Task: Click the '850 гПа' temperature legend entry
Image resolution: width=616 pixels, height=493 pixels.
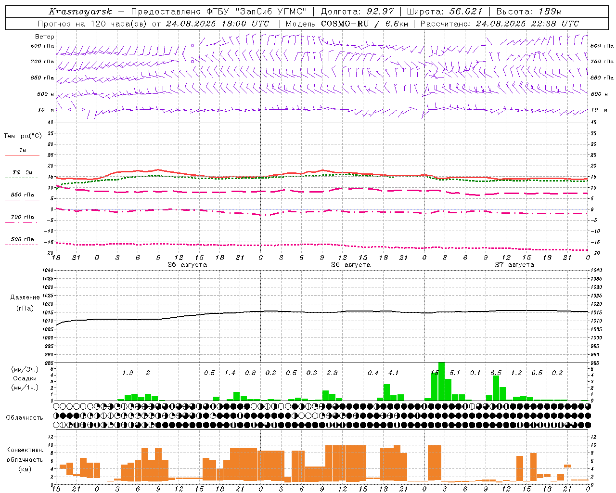Action: point(23,195)
